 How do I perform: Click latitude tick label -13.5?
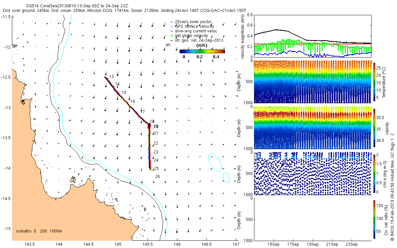click(x=6, y=138)
